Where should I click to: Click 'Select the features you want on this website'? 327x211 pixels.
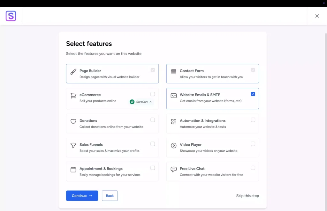click(x=104, y=54)
